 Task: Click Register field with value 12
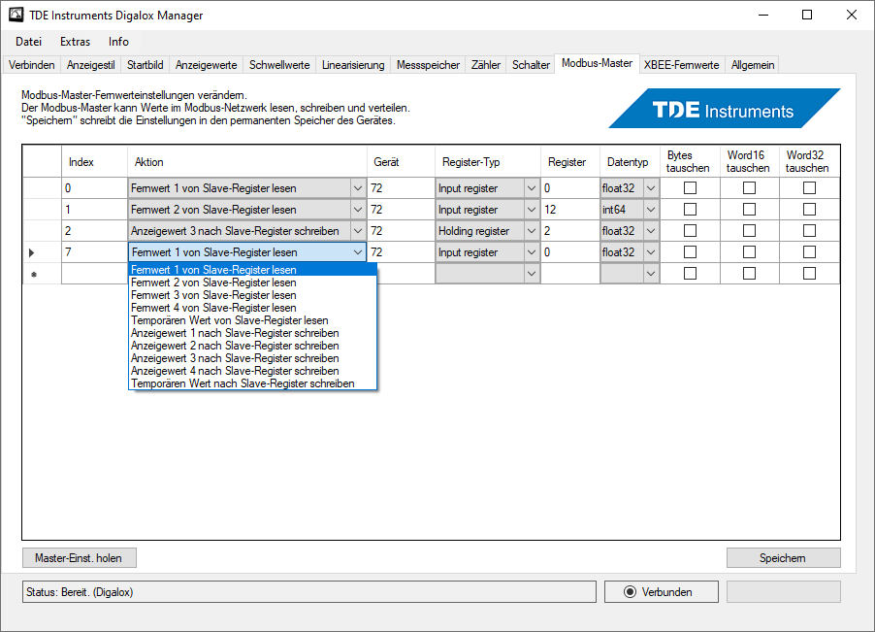pyautogui.click(x=569, y=210)
